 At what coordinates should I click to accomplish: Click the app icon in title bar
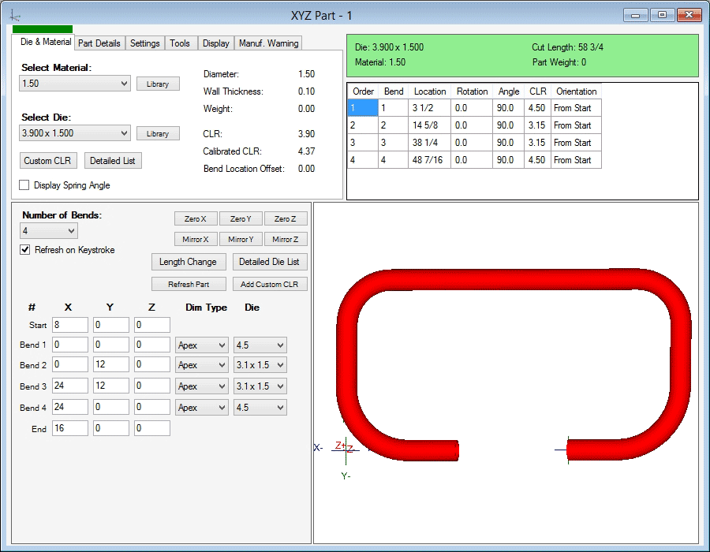(x=17, y=15)
